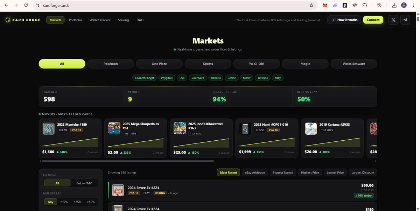The width and height of the screenshot is (420, 211).
Task: Select All under Listings filter
Action: pos(57,183)
